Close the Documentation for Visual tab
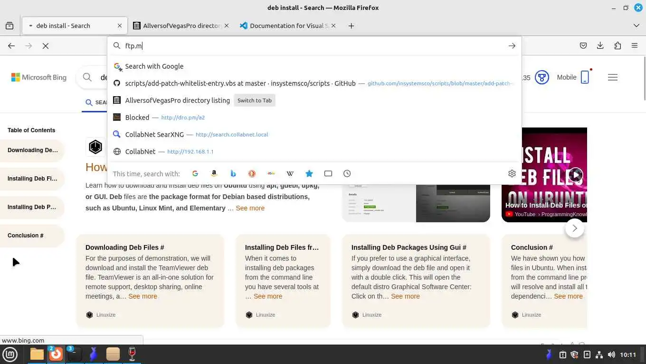Image resolution: width=646 pixels, height=364 pixels. coord(333,26)
